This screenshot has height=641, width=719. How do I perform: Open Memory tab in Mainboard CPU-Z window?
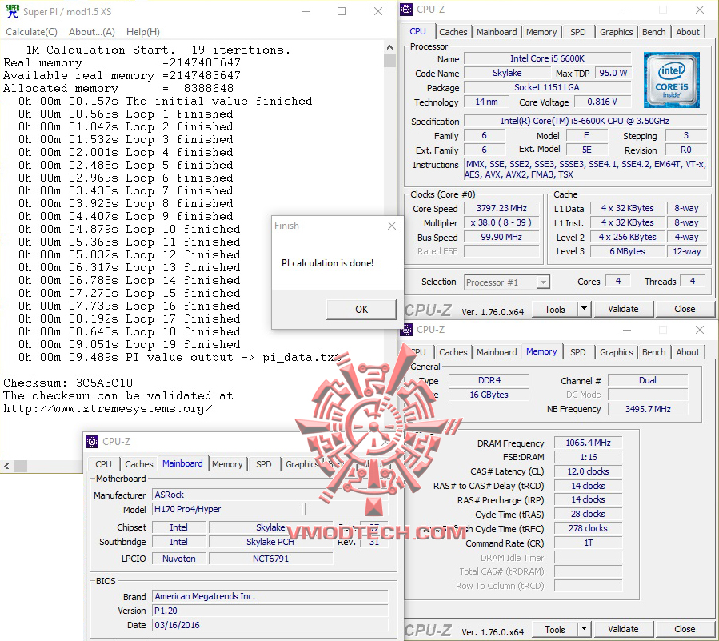coord(227,464)
